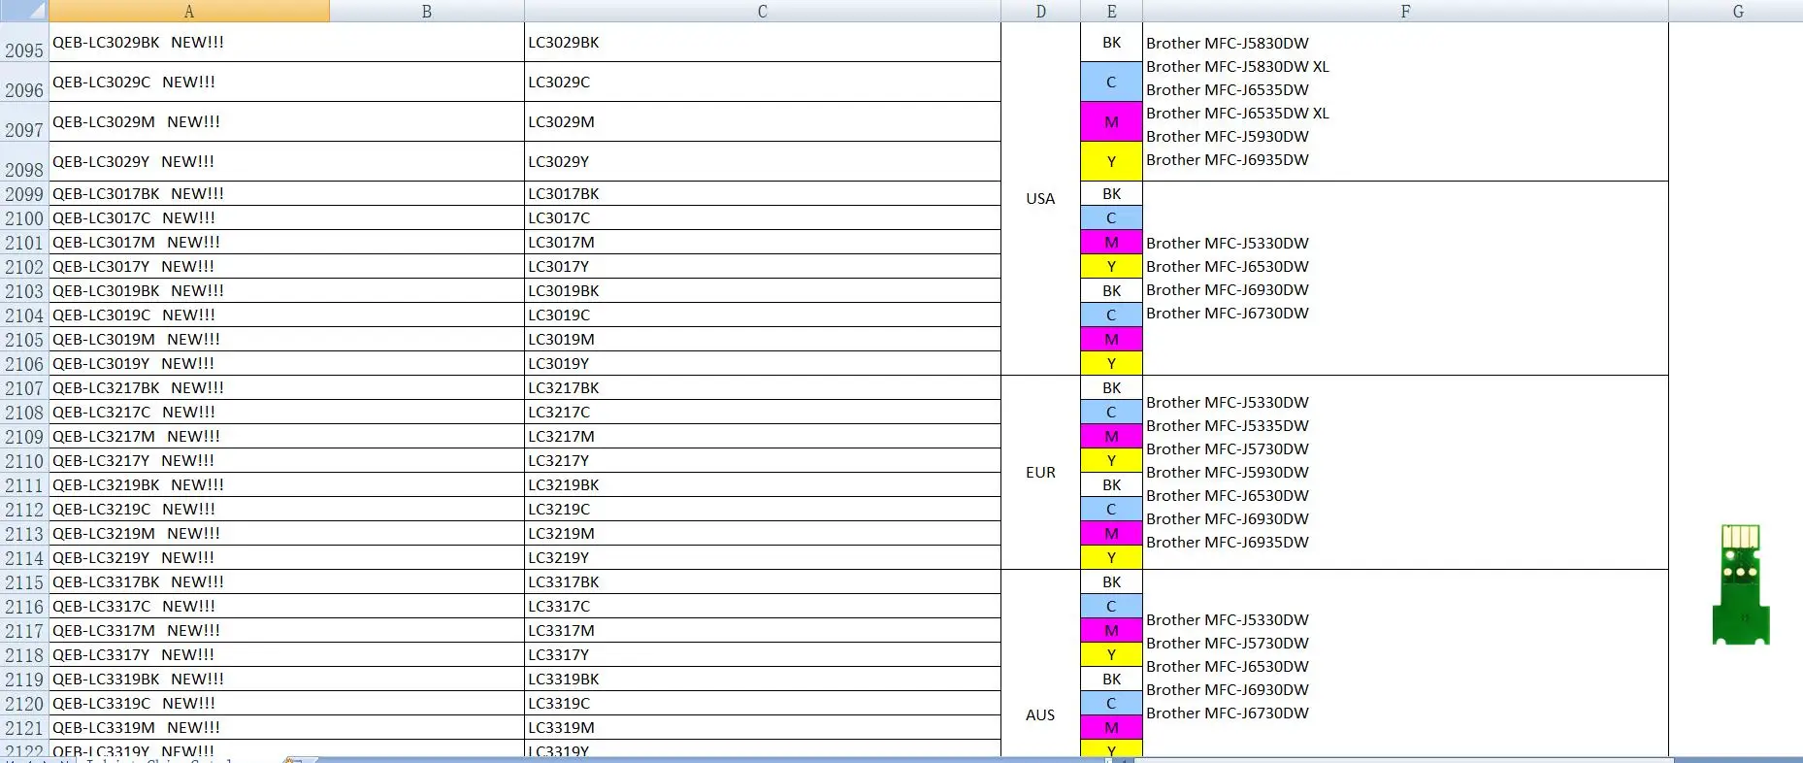Select magenta M cell in row 2097

coord(1111,122)
